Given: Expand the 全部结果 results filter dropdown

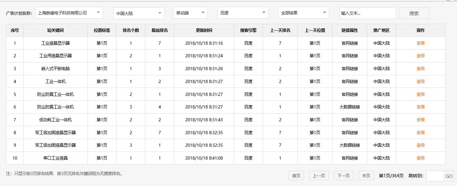Looking at the screenshot, I should pyautogui.click(x=304, y=13).
